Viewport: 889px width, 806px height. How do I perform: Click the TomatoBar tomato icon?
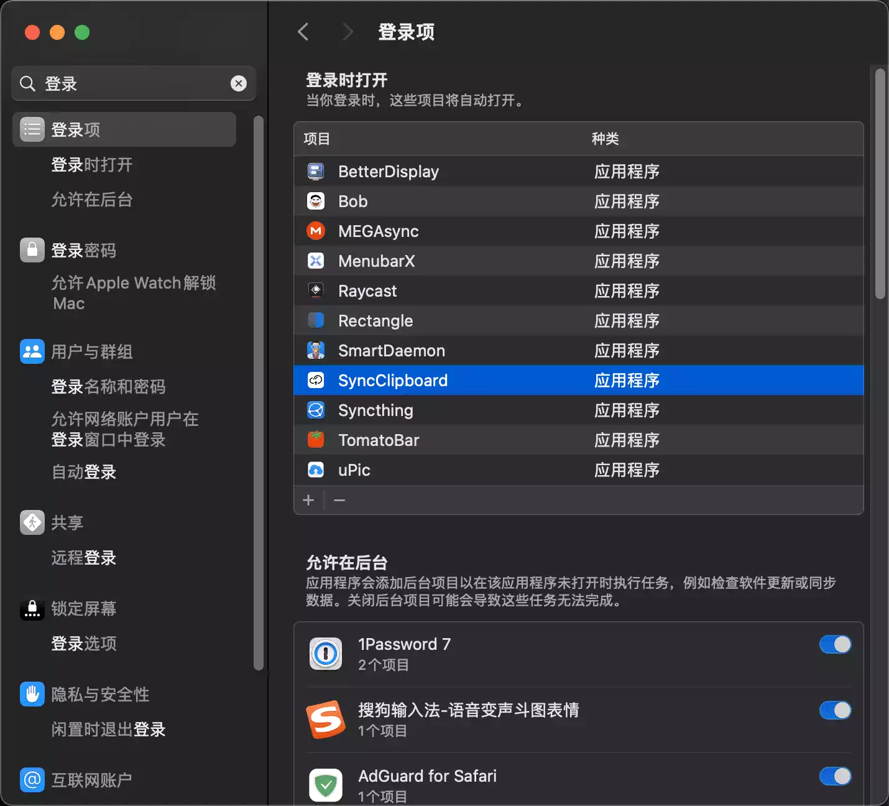pyautogui.click(x=316, y=440)
